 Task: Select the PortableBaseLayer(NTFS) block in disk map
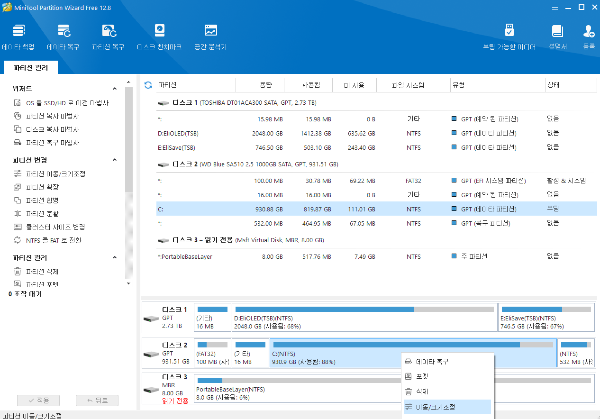click(x=394, y=389)
